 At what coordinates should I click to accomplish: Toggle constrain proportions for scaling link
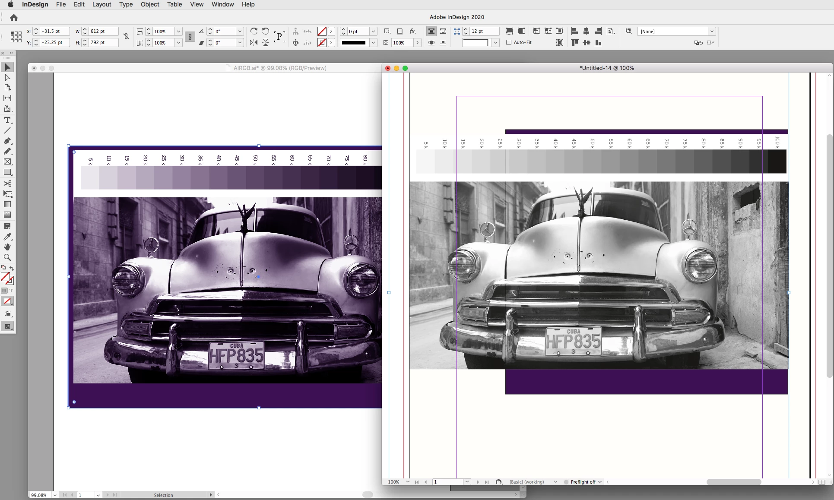[190, 37]
